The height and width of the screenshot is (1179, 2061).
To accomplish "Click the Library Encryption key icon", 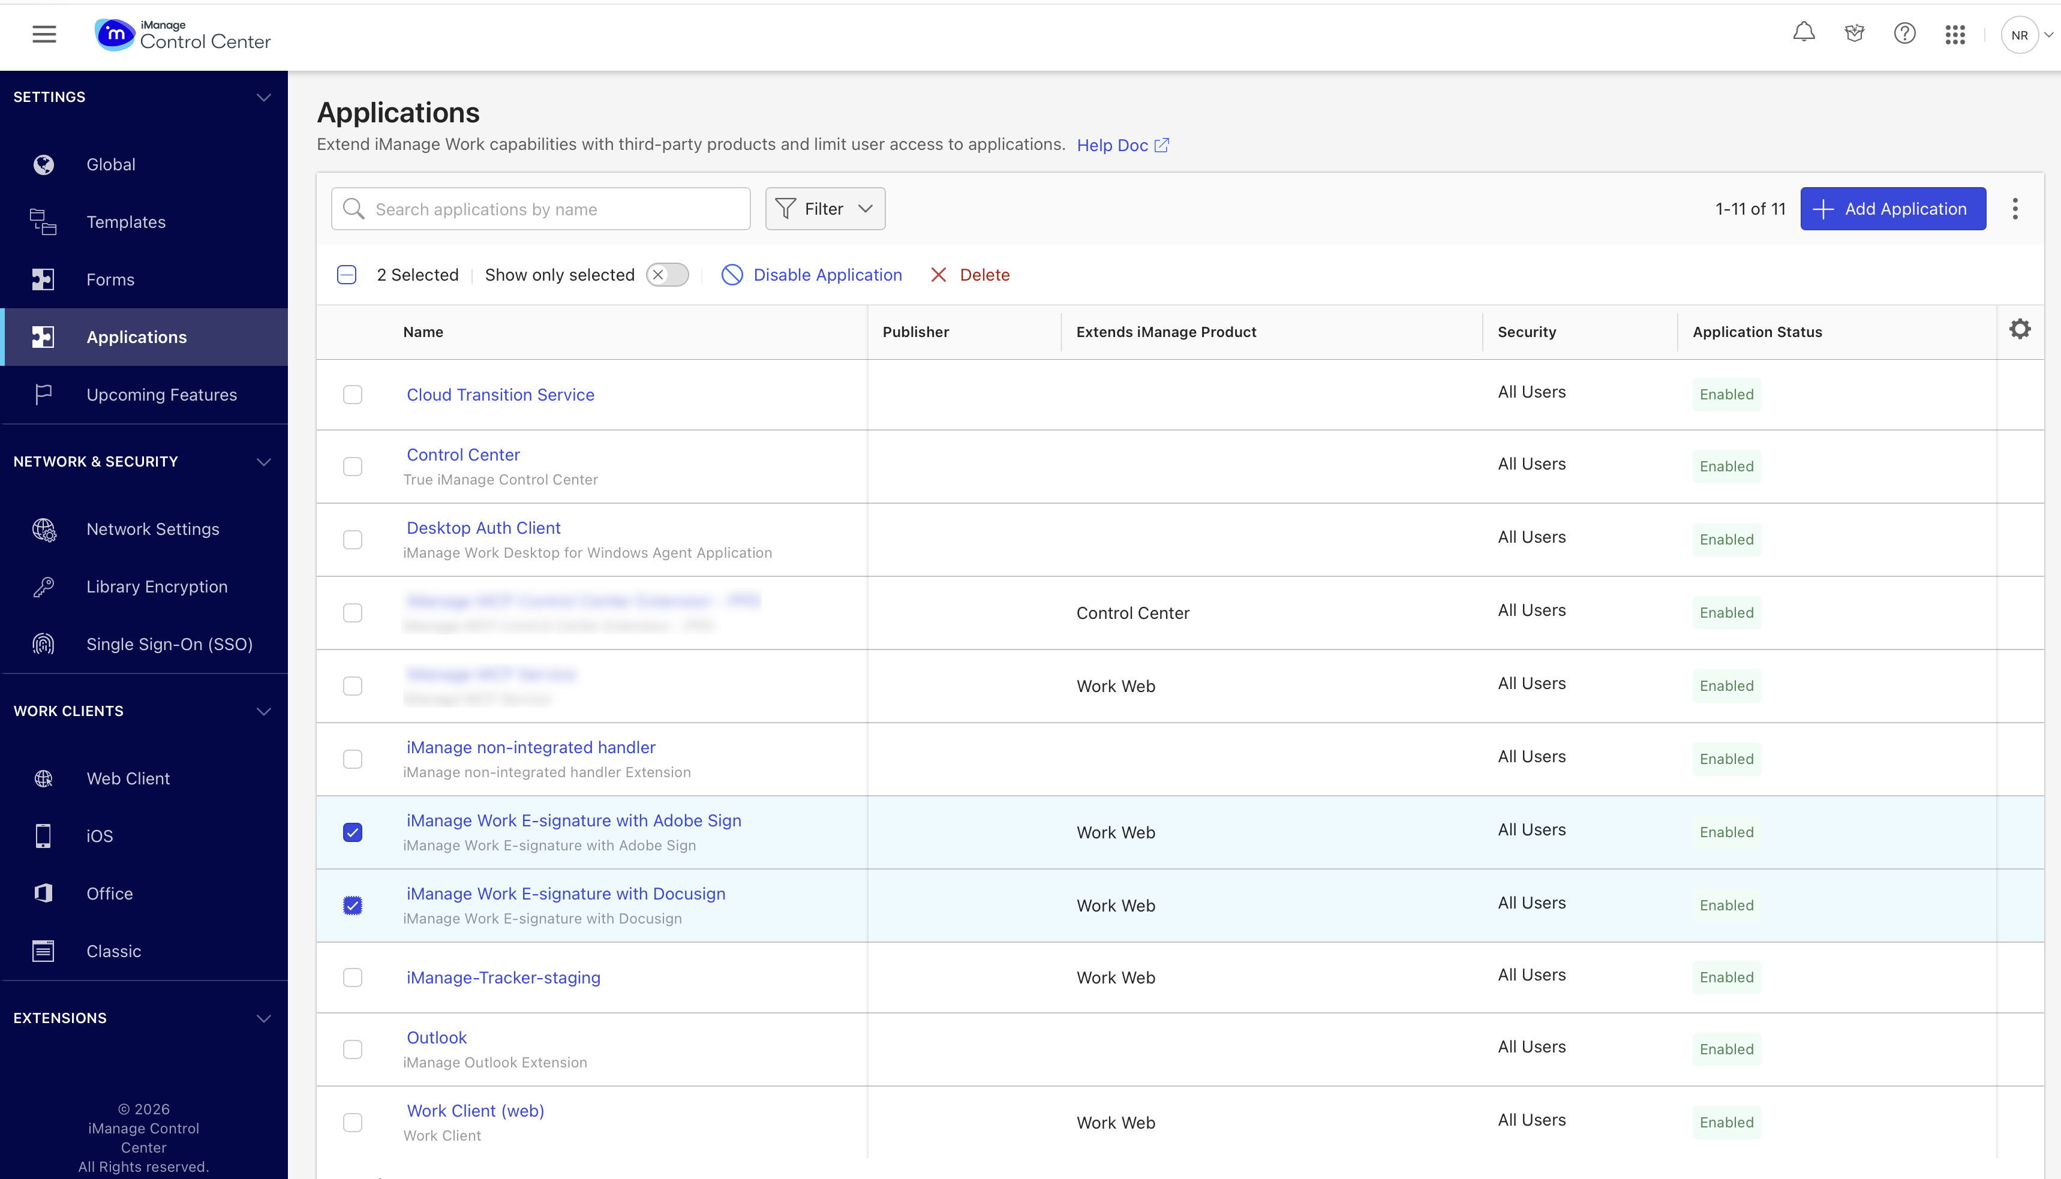I will (x=44, y=587).
